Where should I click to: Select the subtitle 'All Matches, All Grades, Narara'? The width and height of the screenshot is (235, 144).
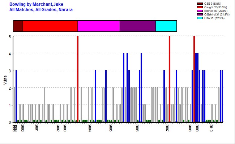pos(41,9)
